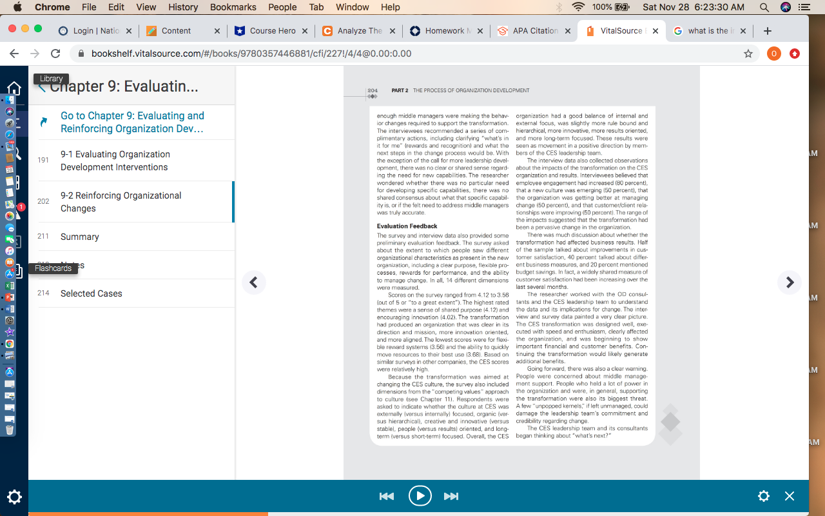The height and width of the screenshot is (516, 825).
Task: Rewind to the previous read-aloud section
Action: pyautogui.click(x=387, y=496)
